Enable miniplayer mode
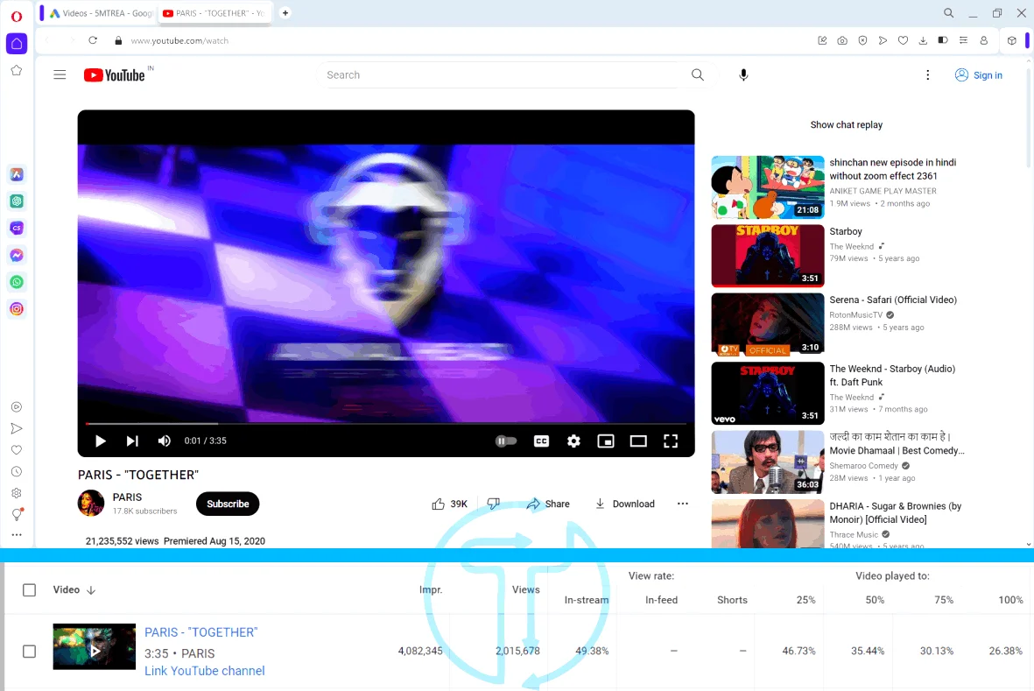1034x691 pixels. pyautogui.click(x=606, y=441)
